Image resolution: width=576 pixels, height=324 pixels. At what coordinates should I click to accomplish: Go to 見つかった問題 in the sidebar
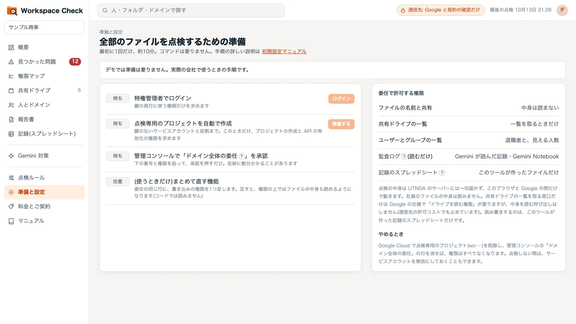point(44,62)
